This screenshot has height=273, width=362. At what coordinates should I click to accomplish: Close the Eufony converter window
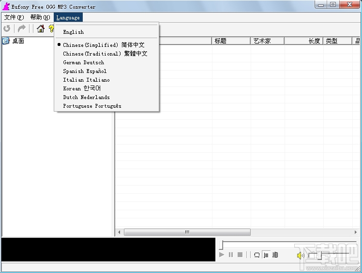pyautogui.click(x=349, y=5)
